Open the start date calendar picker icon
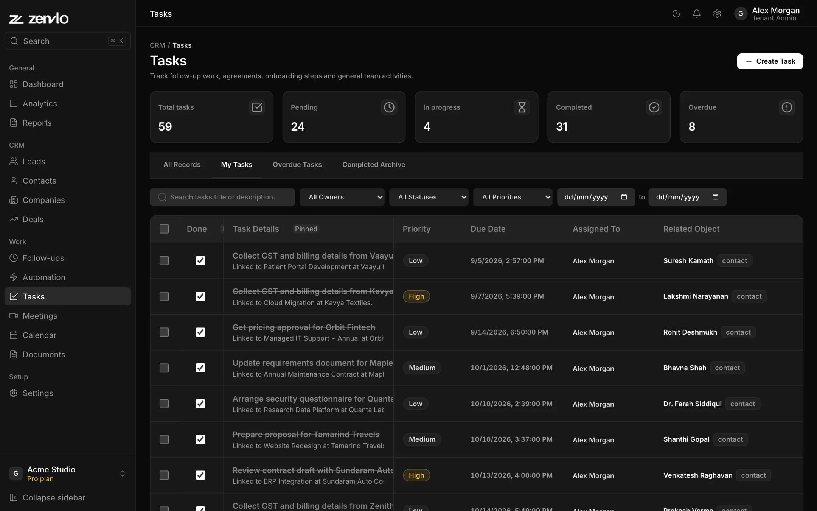 624,197
